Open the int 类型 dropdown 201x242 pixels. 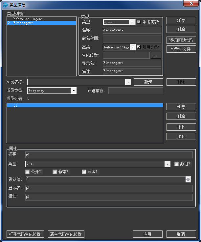[x=167, y=164]
